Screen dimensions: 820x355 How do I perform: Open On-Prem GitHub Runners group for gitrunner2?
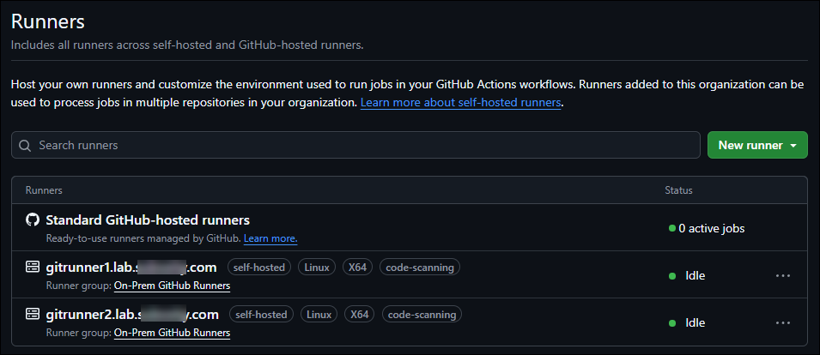point(172,332)
